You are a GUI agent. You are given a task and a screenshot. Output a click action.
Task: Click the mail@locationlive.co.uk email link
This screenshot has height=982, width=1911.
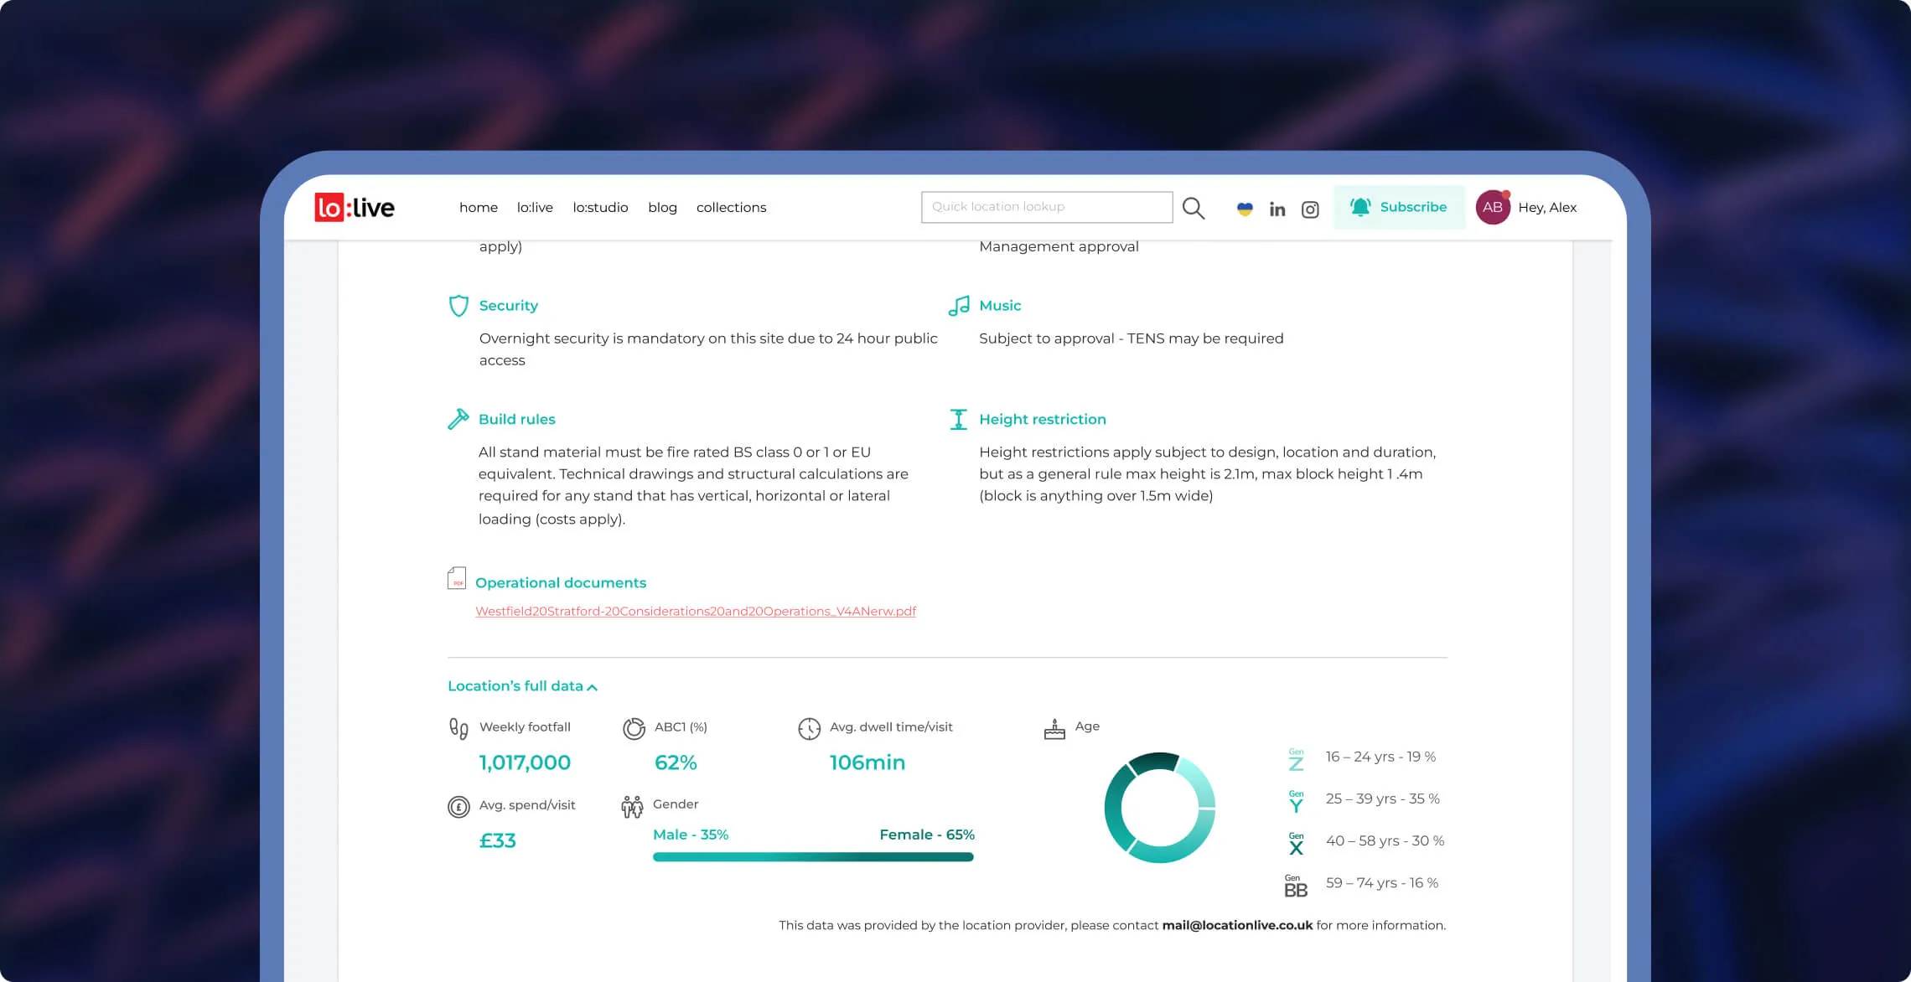point(1236,925)
